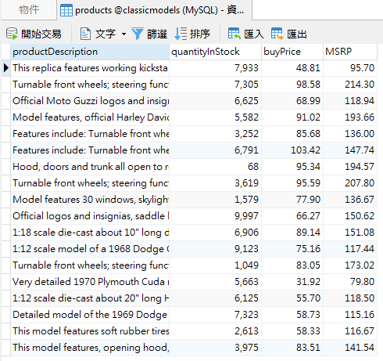Click cell 'Detailed model of the 1969 Dodge'
Viewport: 383px width, 361px height.
click(x=90, y=315)
